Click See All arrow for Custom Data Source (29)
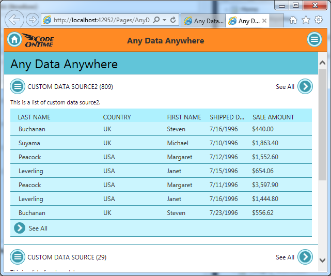This screenshot has height=276, width=331. click(305, 257)
